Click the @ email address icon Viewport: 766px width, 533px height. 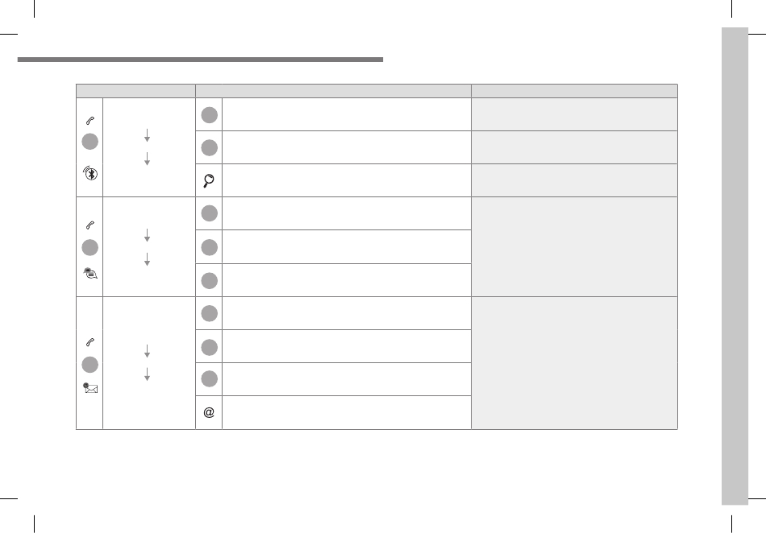pos(209,412)
